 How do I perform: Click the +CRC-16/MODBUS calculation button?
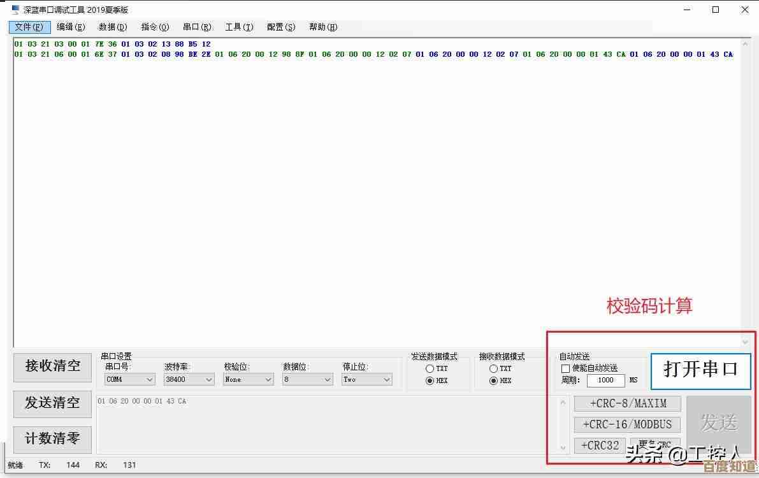pos(626,424)
